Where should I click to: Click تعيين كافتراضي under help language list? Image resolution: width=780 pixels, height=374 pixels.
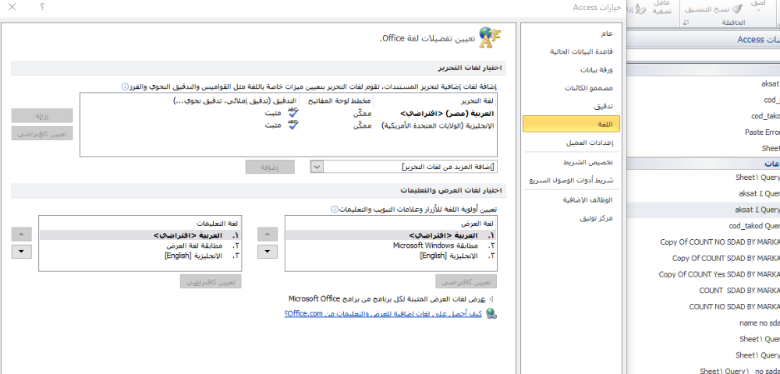pyautogui.click(x=211, y=281)
